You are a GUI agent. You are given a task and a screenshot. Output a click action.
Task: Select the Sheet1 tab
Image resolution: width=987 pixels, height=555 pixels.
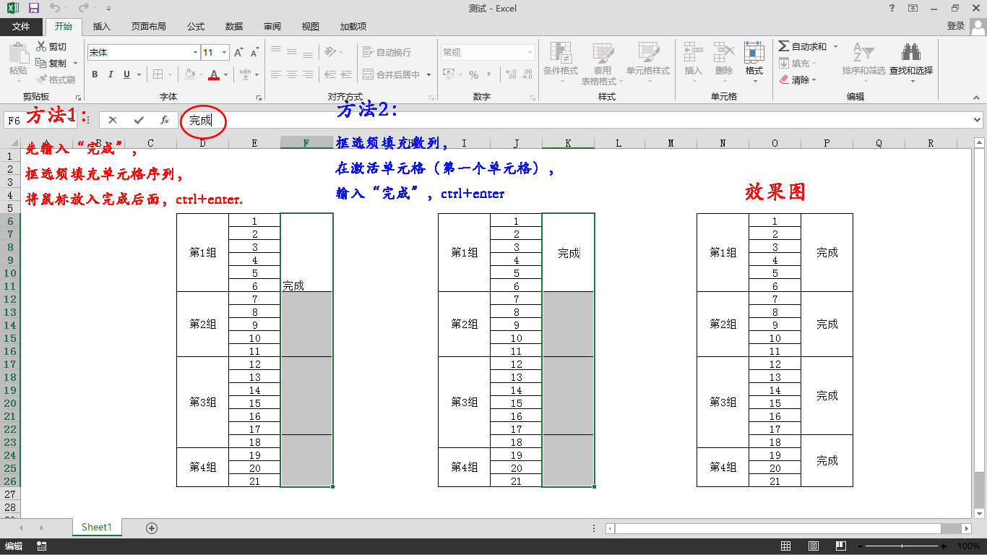[x=97, y=528]
